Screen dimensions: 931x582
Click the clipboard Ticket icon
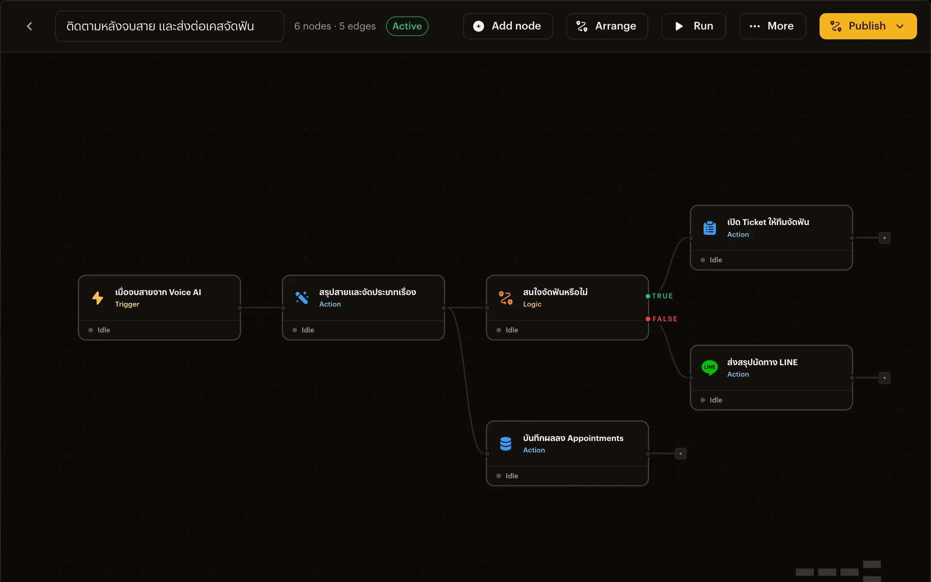710,228
